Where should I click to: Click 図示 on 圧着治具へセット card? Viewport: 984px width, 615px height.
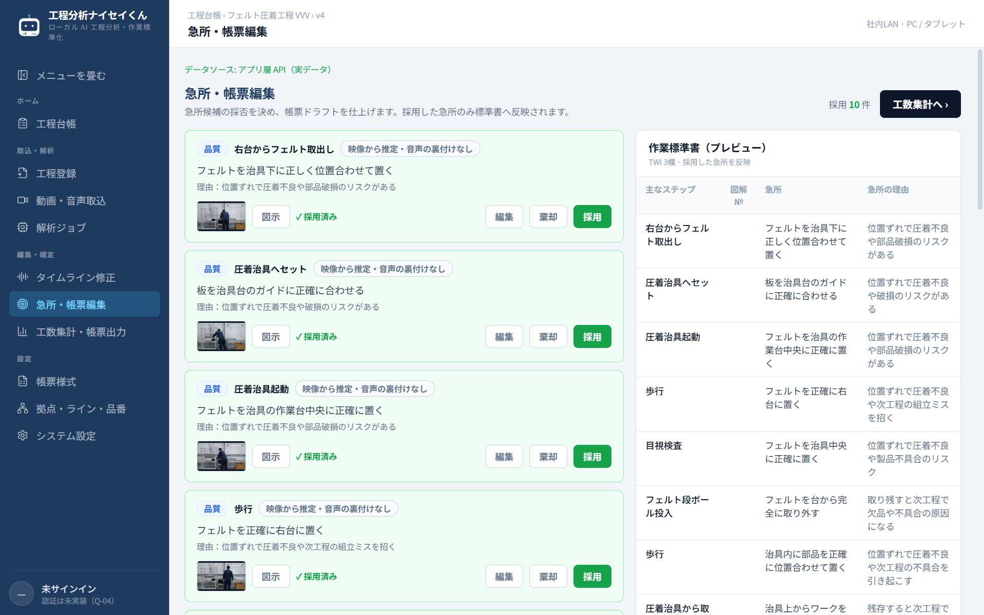(x=271, y=337)
